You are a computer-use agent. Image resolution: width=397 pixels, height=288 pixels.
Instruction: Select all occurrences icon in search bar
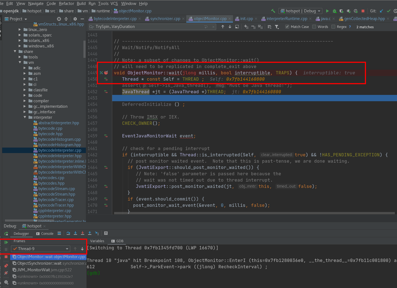point(260,27)
